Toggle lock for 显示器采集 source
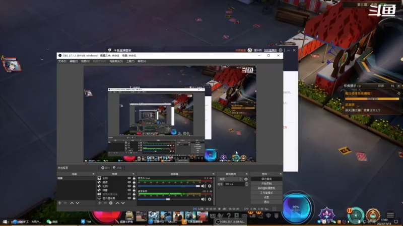The image size is (403, 226). [x=134, y=198]
